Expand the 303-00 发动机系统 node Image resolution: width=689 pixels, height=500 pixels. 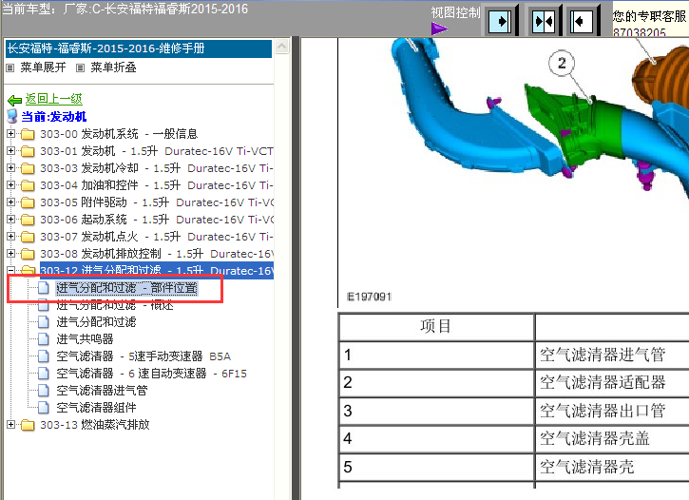point(11,133)
